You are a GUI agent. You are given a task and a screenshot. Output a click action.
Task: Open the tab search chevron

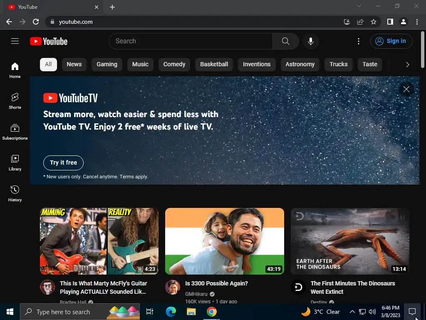(x=359, y=6)
